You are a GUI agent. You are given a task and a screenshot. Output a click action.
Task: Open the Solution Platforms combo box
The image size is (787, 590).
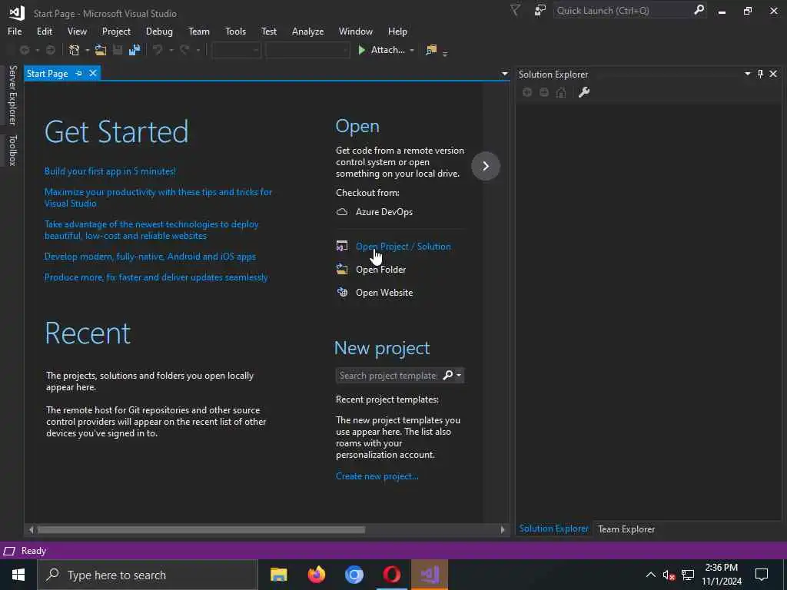click(x=307, y=50)
